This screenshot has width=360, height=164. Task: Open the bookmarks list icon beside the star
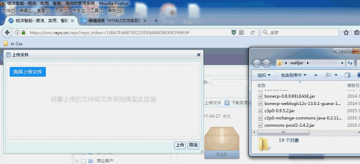click(x=357, y=33)
